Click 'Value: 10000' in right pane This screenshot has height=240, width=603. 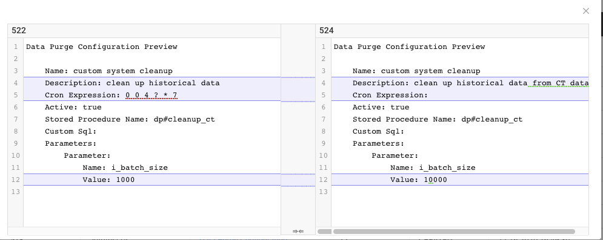[419, 180]
